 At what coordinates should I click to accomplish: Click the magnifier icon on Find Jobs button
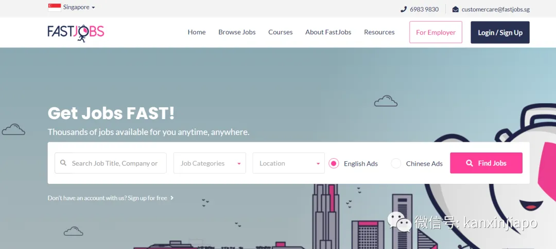[x=470, y=163]
